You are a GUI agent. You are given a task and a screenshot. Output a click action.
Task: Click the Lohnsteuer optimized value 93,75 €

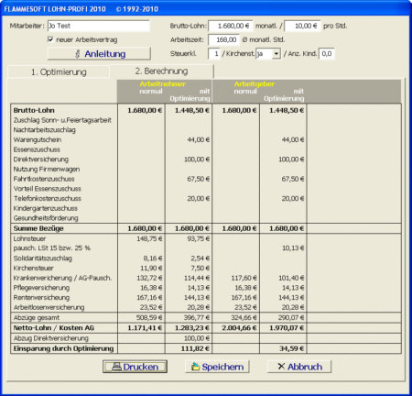click(198, 238)
